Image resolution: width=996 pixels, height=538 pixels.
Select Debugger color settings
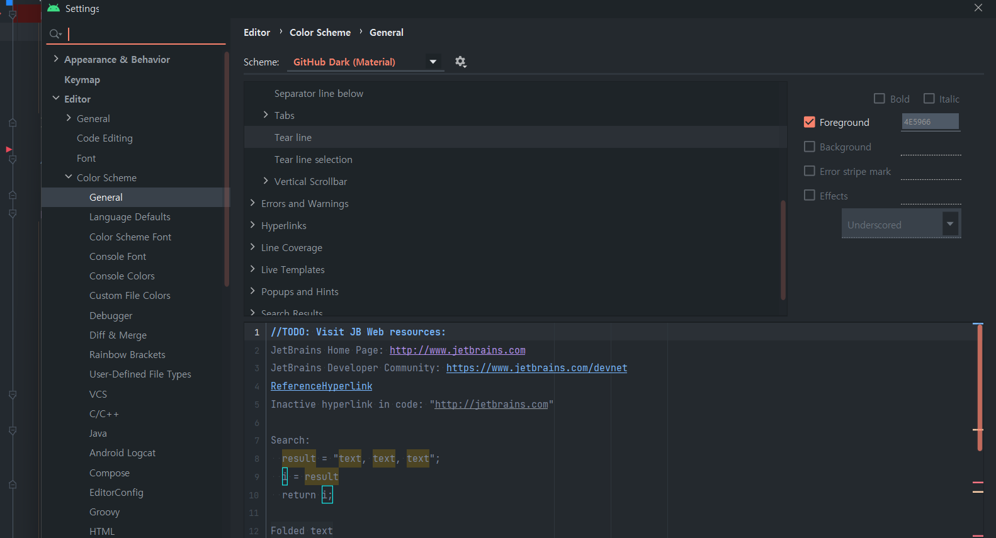click(111, 315)
